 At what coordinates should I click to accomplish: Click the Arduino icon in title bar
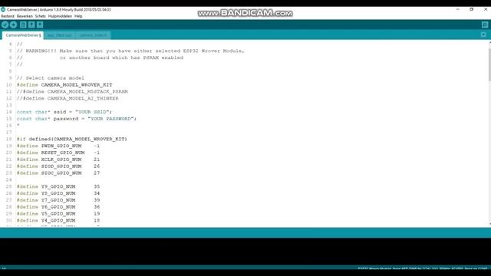click(3, 10)
